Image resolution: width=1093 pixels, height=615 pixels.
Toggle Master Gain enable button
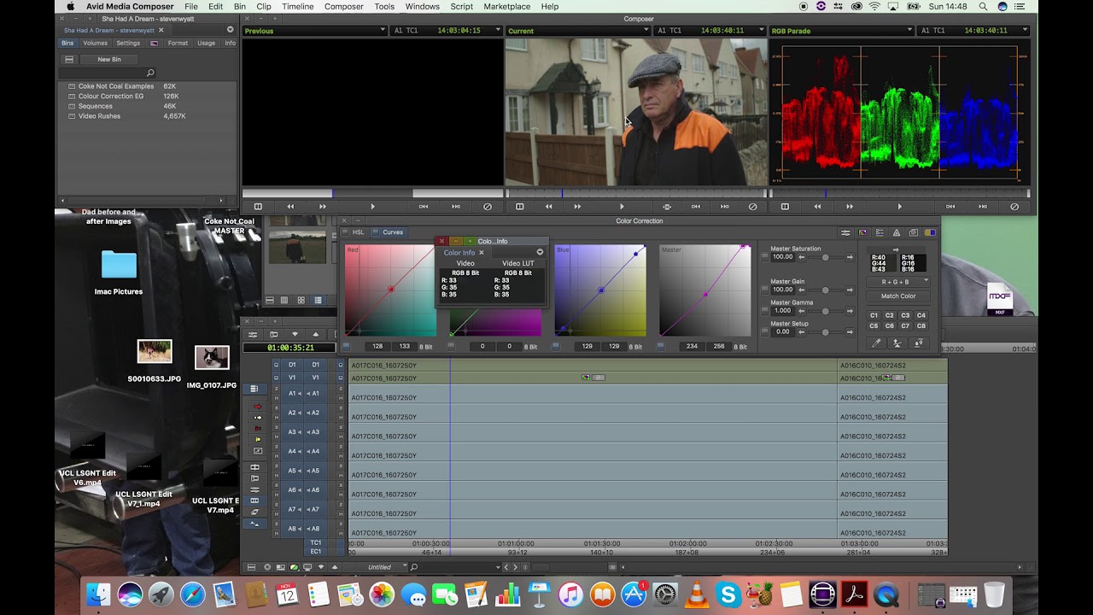(763, 290)
